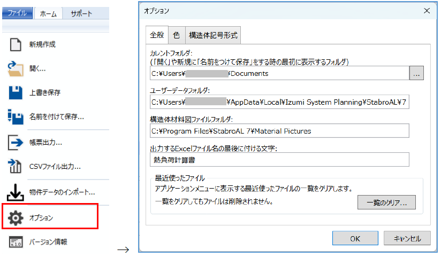Click the 新規作成 new document icon
This screenshot has width=441, height=257.
16,45
